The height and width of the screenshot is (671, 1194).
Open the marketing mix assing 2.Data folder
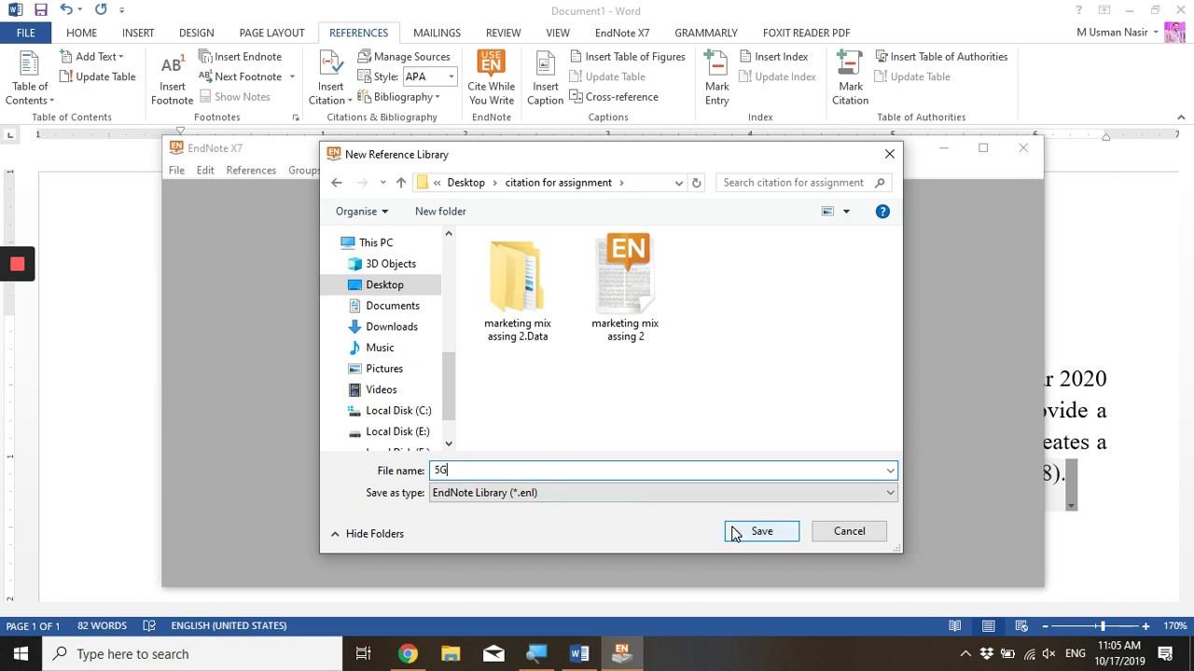point(518,289)
